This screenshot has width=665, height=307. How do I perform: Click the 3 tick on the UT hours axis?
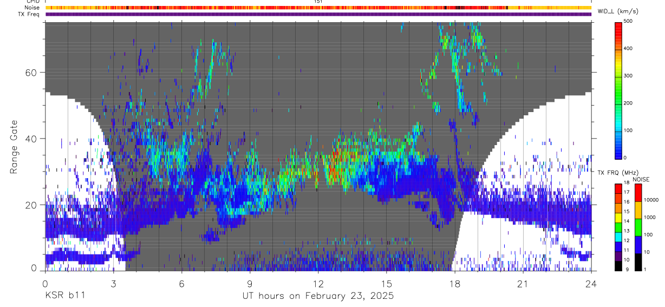click(114, 283)
